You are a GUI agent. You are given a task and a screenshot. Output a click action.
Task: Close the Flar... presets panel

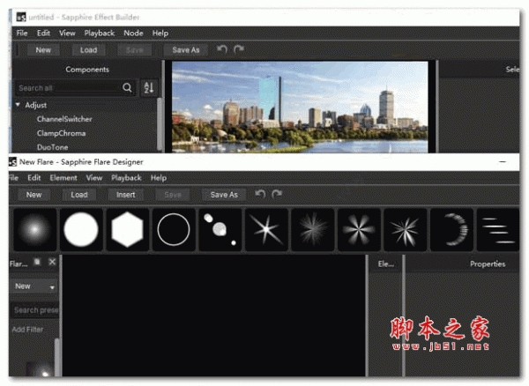52,262
